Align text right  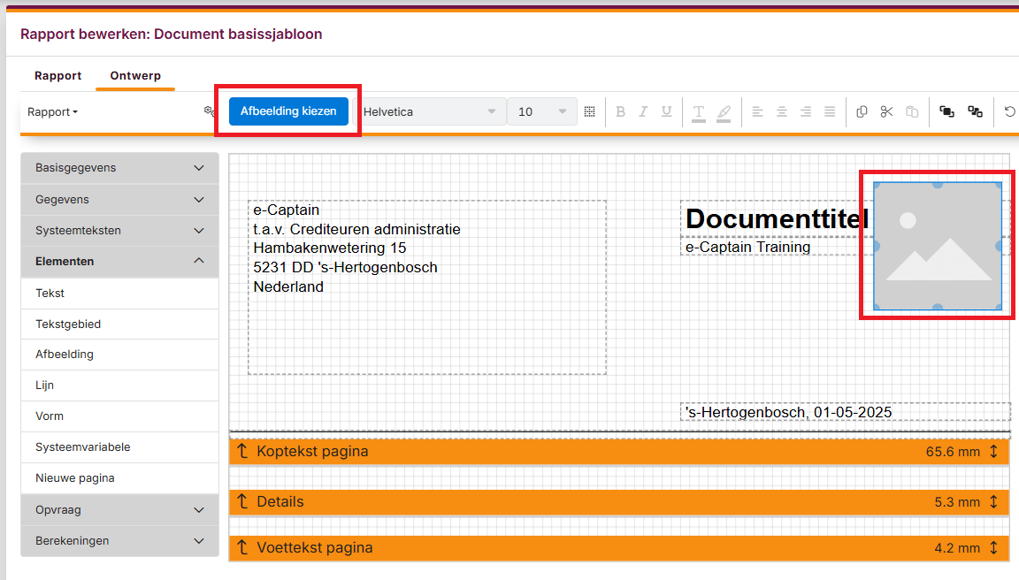(806, 111)
